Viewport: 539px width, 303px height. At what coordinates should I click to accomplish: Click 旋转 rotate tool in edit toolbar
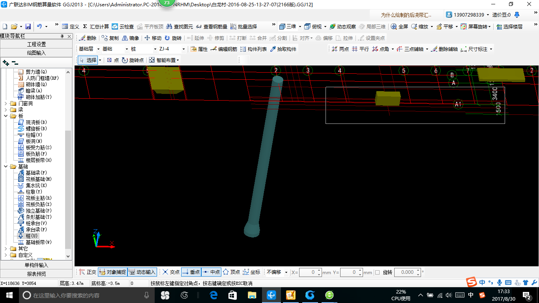173,38
